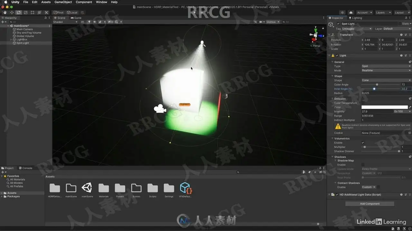Open scene camera settings icon

pyautogui.click(x=261, y=22)
